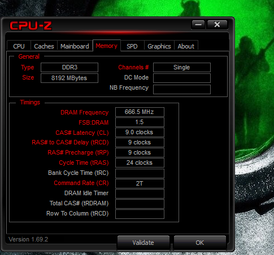The height and width of the screenshot is (255, 274).
Task: Switch to the CPU tab
Action: (x=19, y=46)
